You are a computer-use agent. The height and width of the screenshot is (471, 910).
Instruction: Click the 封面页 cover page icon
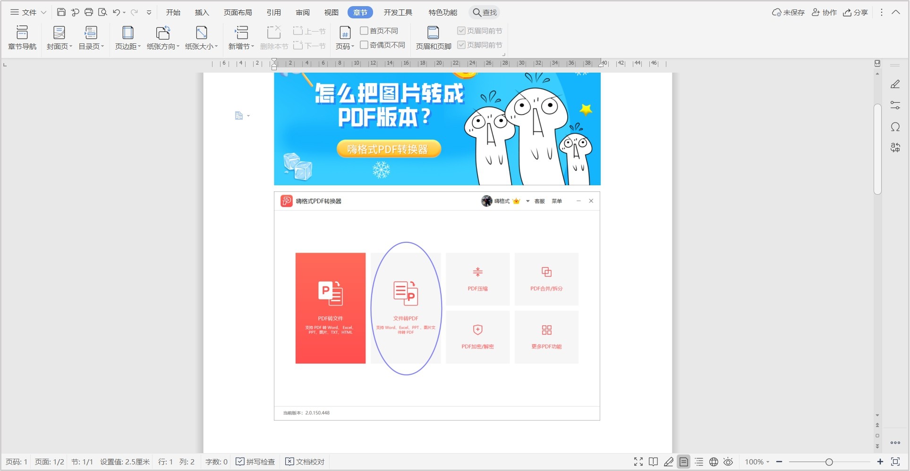click(59, 33)
